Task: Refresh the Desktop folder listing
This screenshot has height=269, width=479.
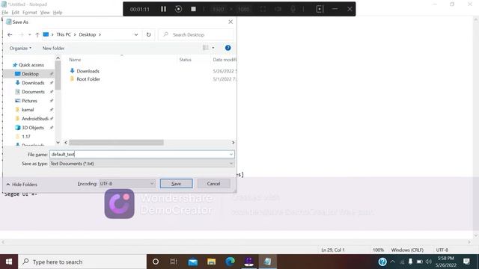Action: point(148,35)
